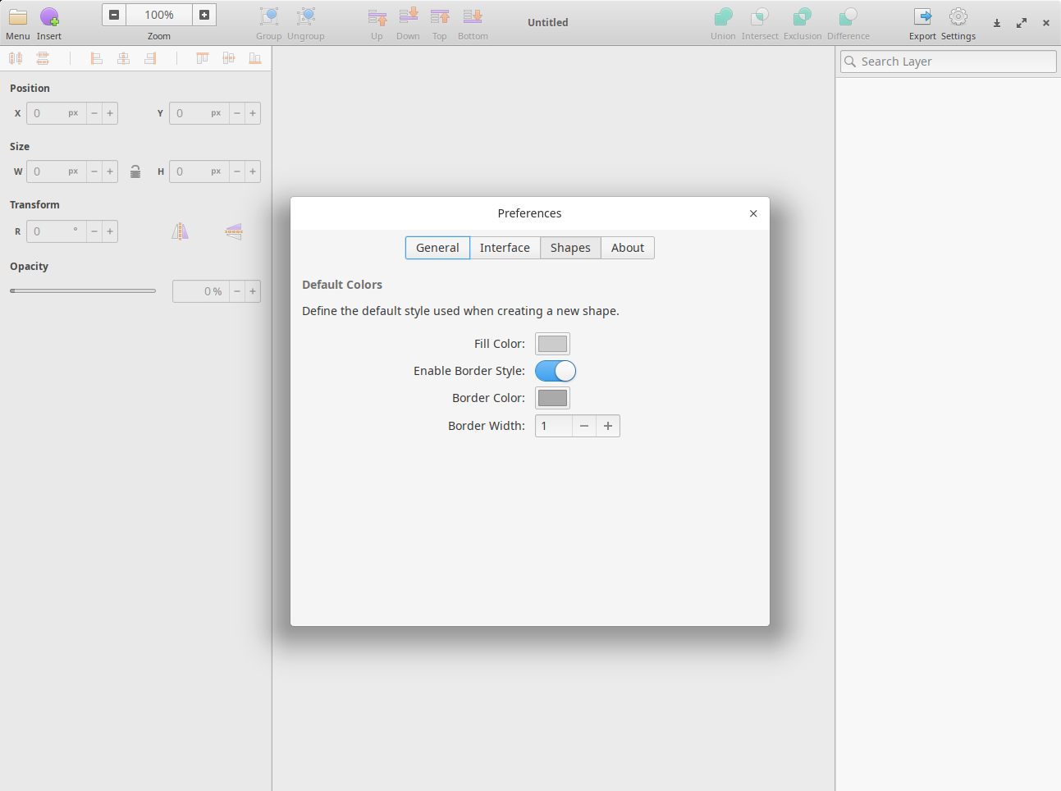Decrease the Rotation value
The height and width of the screenshot is (791, 1061).
click(x=94, y=231)
